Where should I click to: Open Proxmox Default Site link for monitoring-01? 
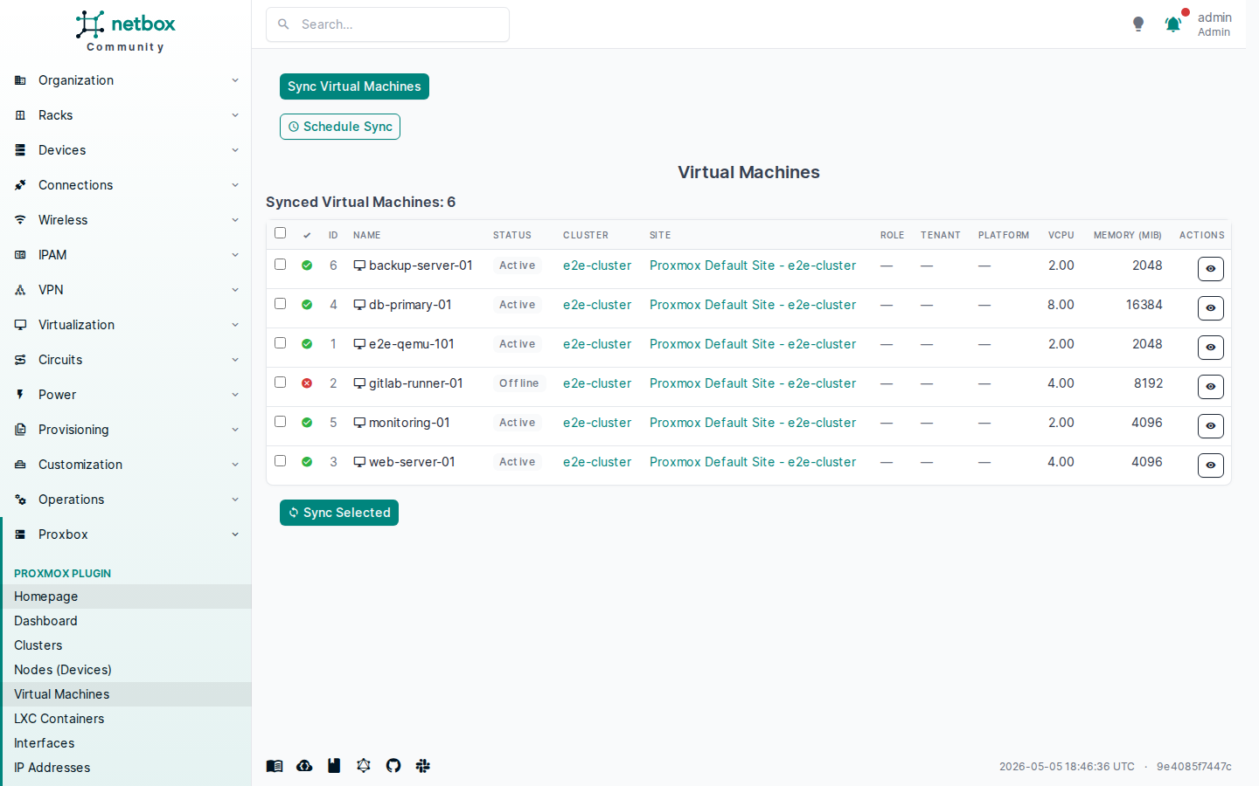point(753,423)
